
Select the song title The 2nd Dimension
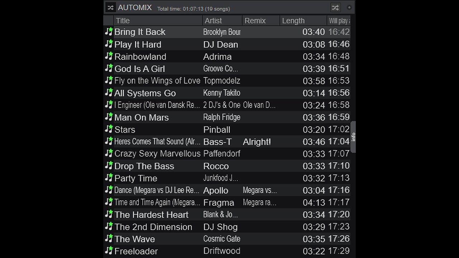[153, 227]
